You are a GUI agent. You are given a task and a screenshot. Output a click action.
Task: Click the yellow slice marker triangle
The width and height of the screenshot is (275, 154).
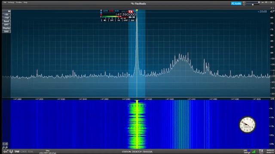point(137,11)
